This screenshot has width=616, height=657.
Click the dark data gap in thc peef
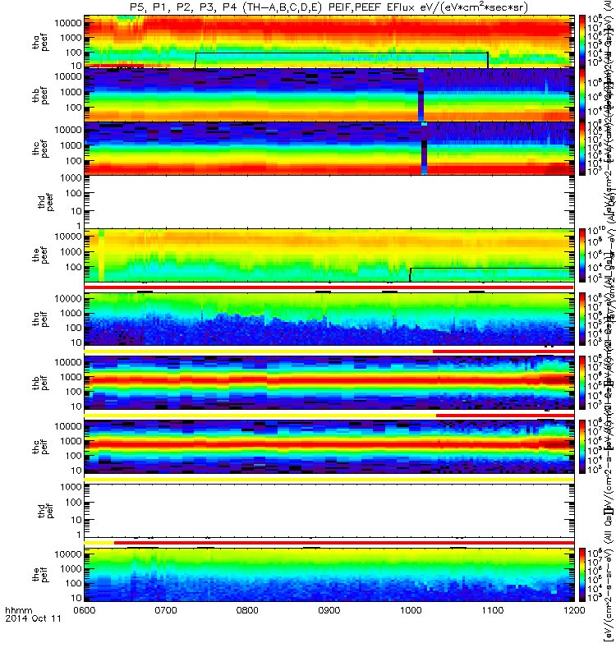tap(424, 149)
